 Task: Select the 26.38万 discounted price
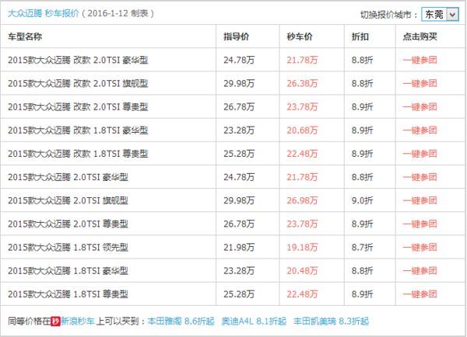[x=302, y=84]
